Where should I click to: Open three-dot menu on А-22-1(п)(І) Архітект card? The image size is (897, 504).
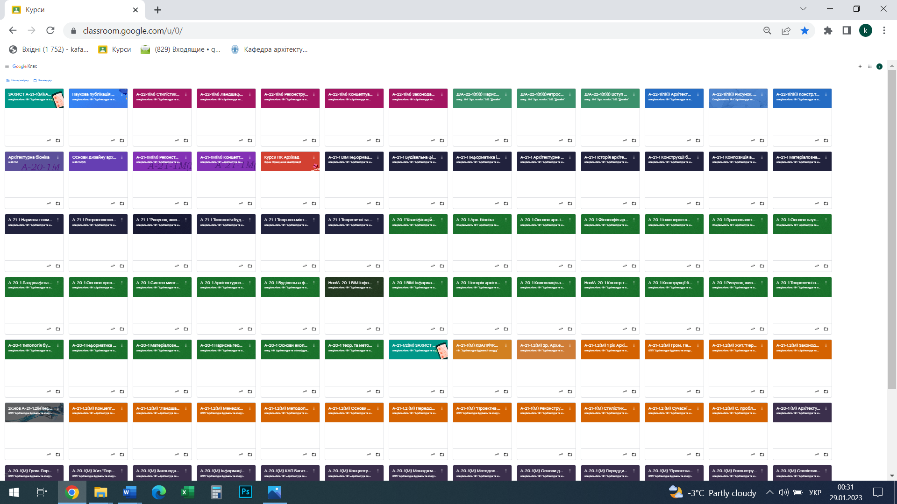tap(698, 94)
